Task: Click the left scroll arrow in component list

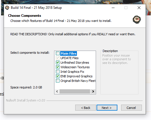Action: [57, 91]
